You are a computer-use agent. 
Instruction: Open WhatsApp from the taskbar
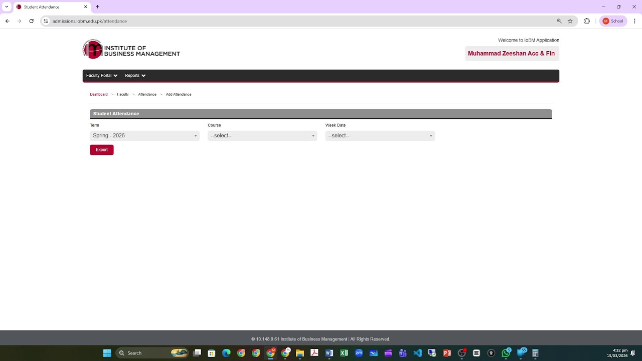pos(506,353)
